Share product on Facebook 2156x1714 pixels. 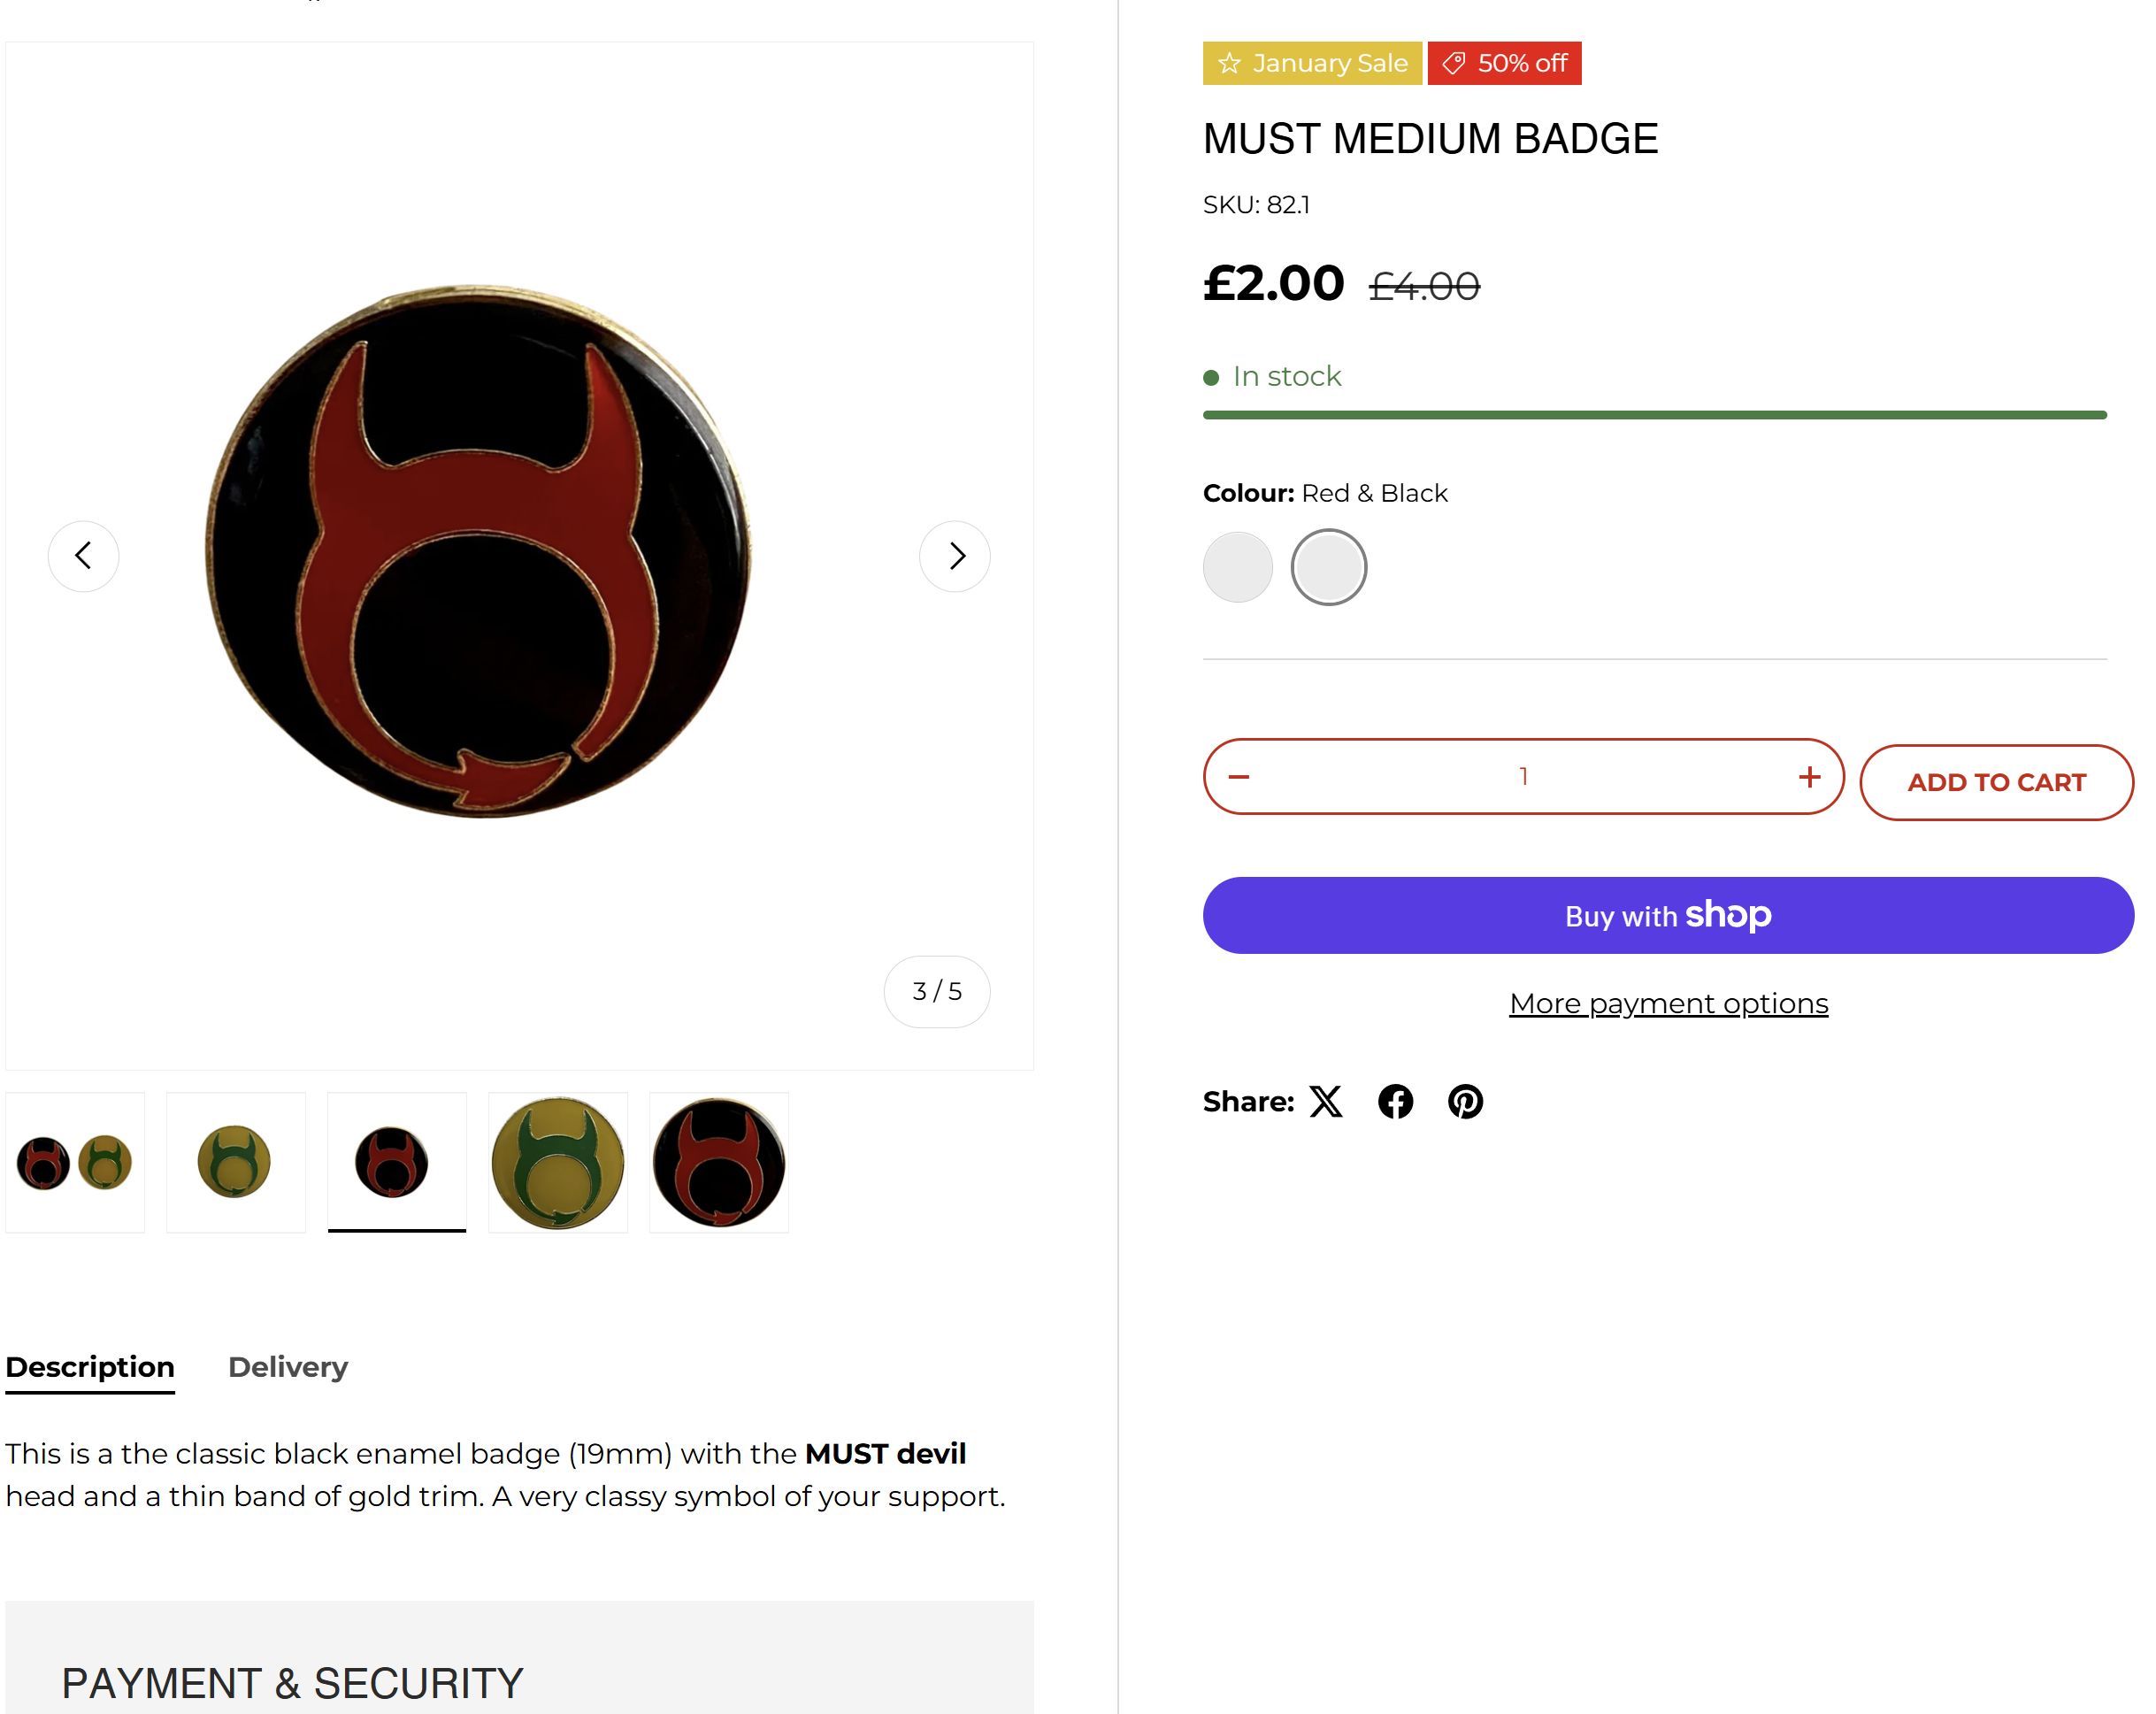[1395, 1101]
